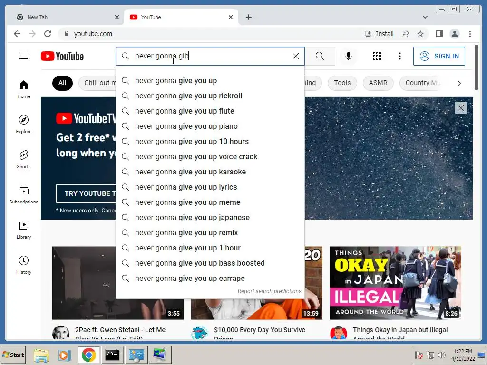Share this page via the share icon
This screenshot has width=487, height=365.
pos(405,34)
